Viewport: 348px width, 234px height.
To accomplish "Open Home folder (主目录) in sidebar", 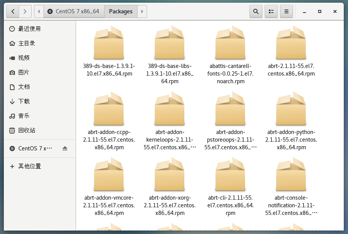I will tap(40, 43).
